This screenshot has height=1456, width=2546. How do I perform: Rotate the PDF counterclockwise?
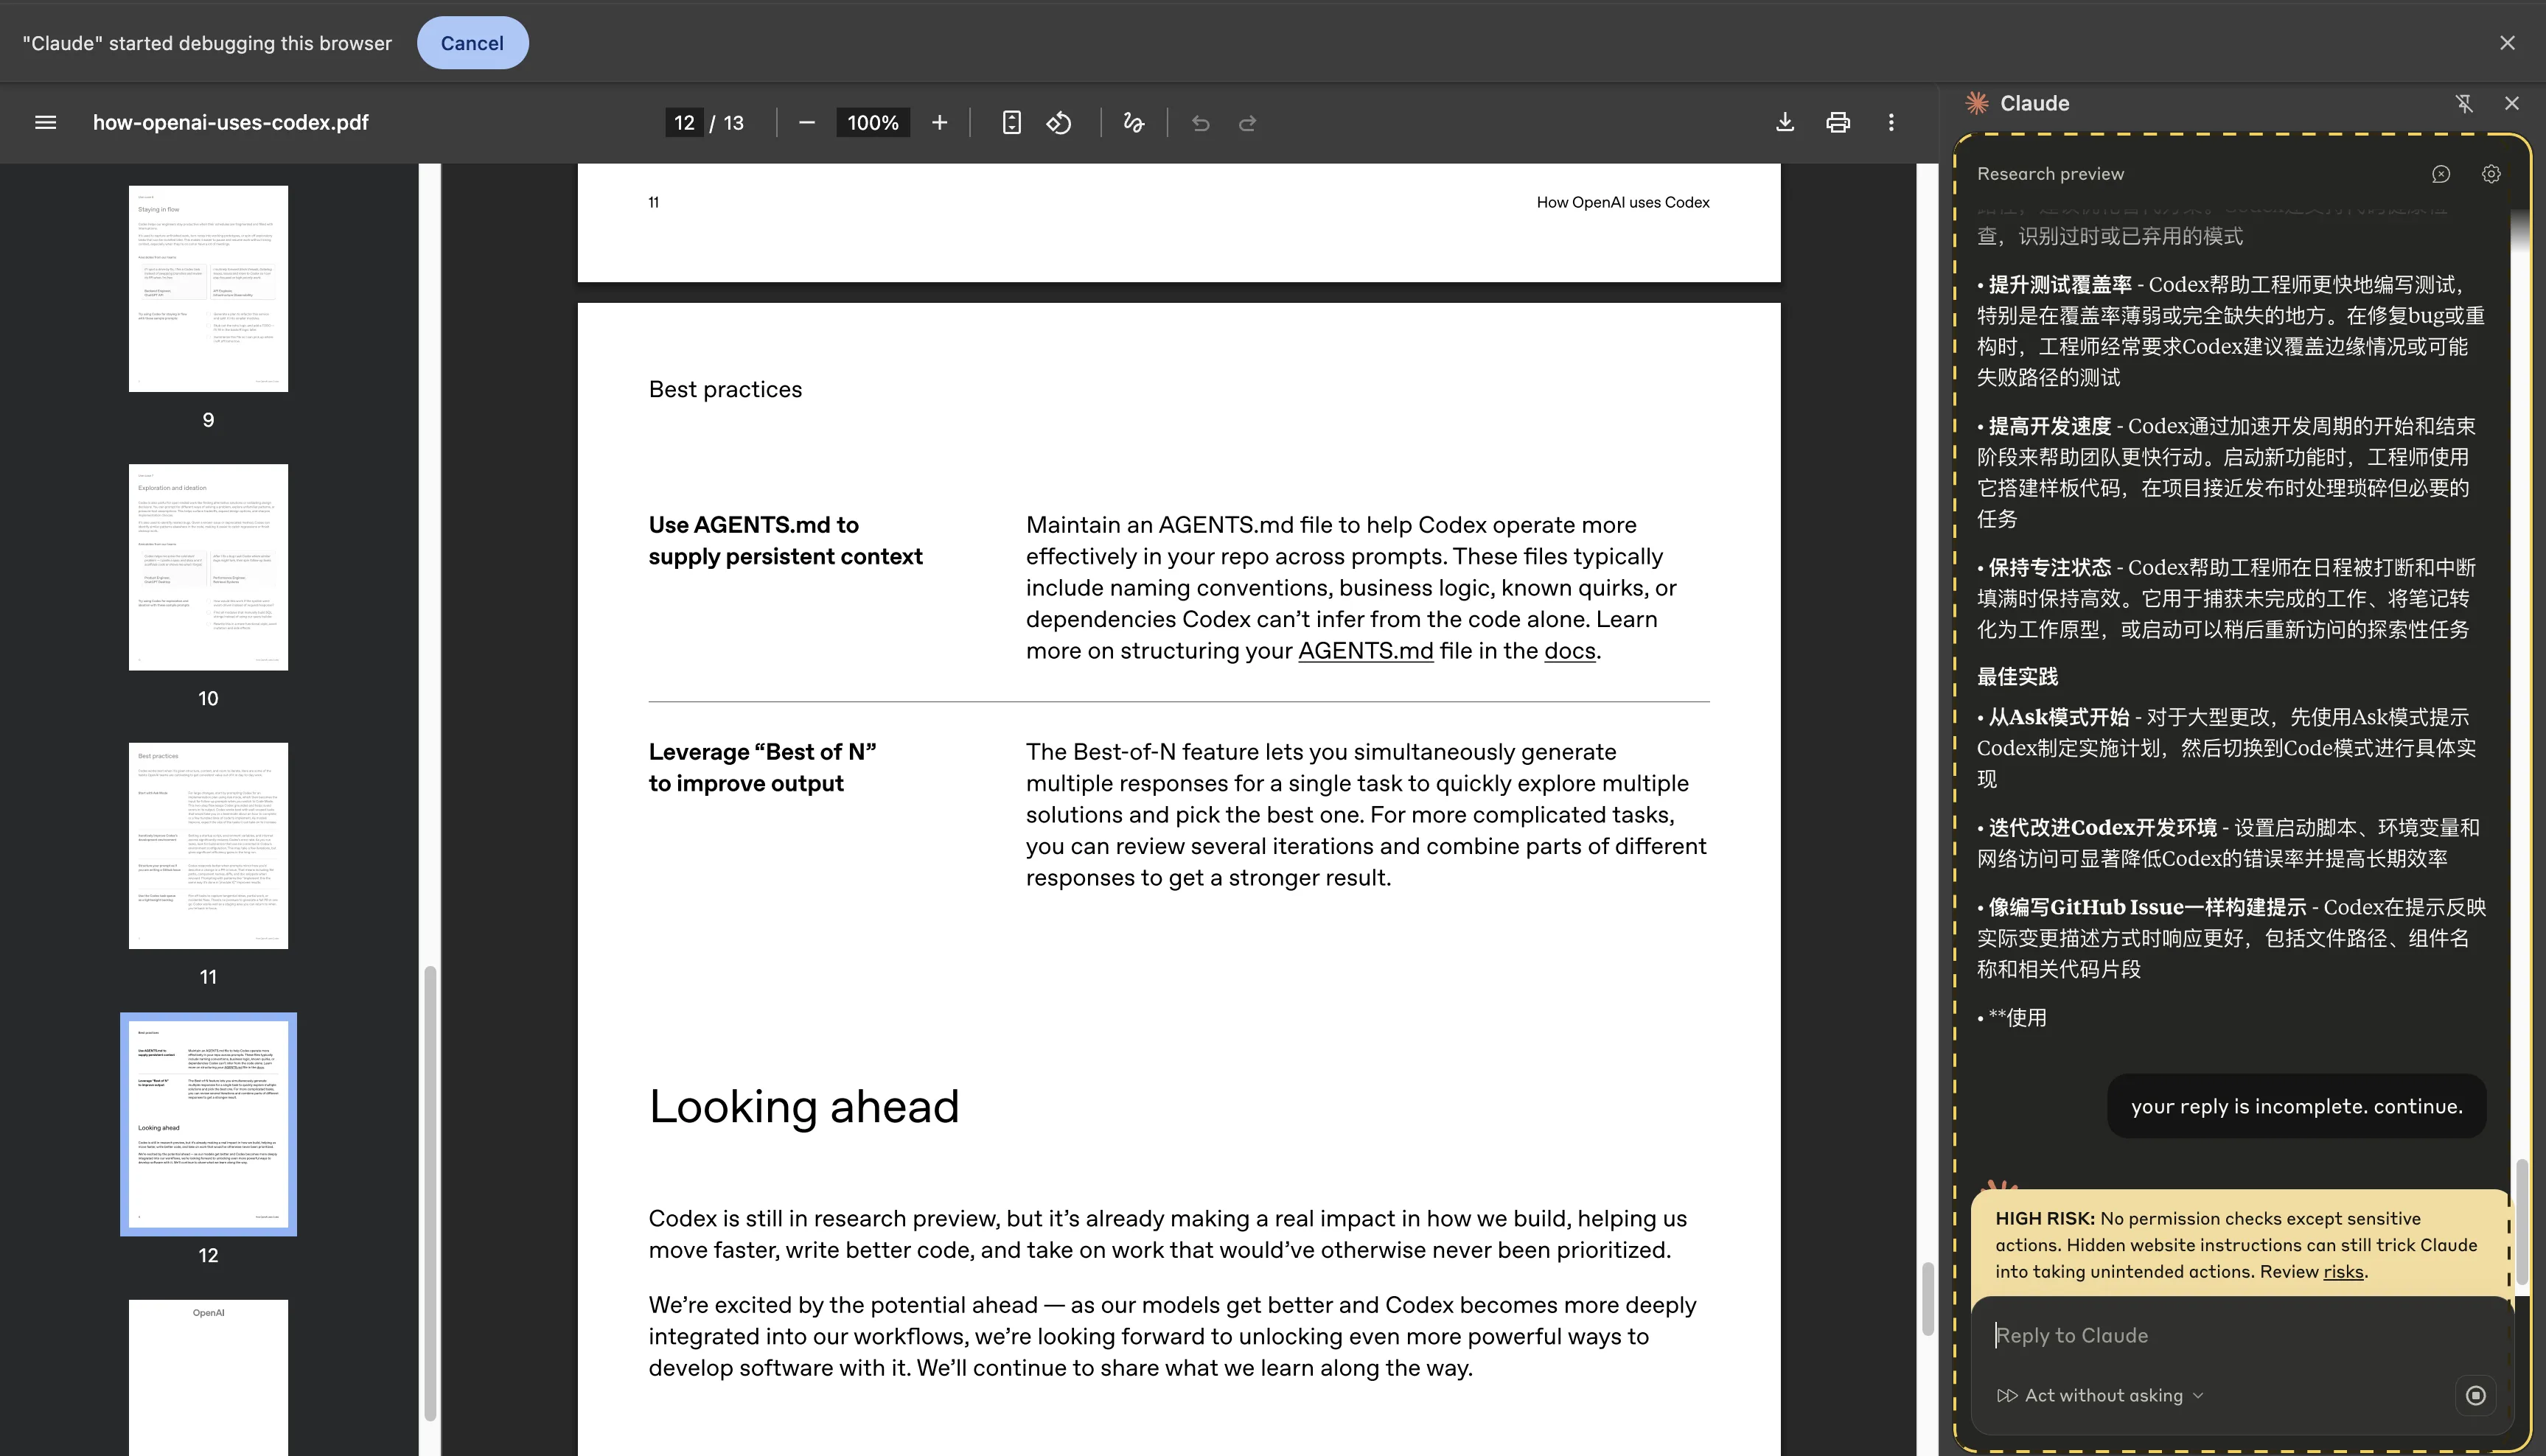(x=1059, y=122)
